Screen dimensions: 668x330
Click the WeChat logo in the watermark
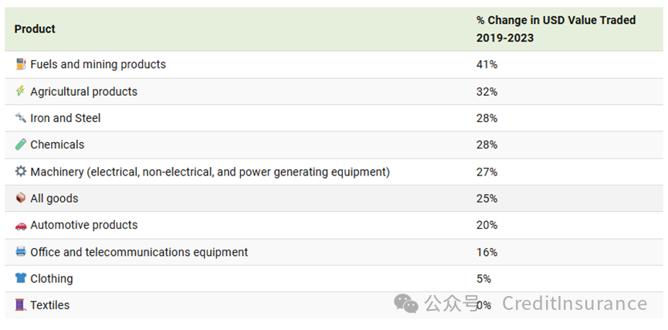click(406, 303)
